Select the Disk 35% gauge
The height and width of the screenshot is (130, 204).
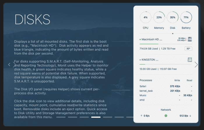(x=173, y=17)
